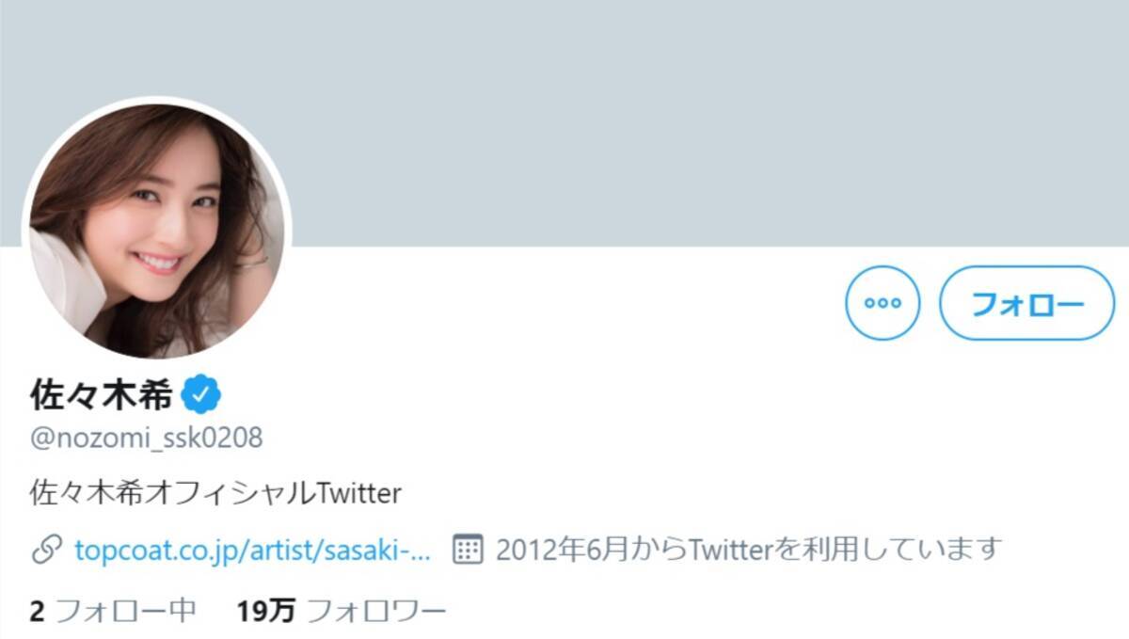Click the フォロー follow button
This screenshot has width=1129, height=639.
pos(1027,303)
